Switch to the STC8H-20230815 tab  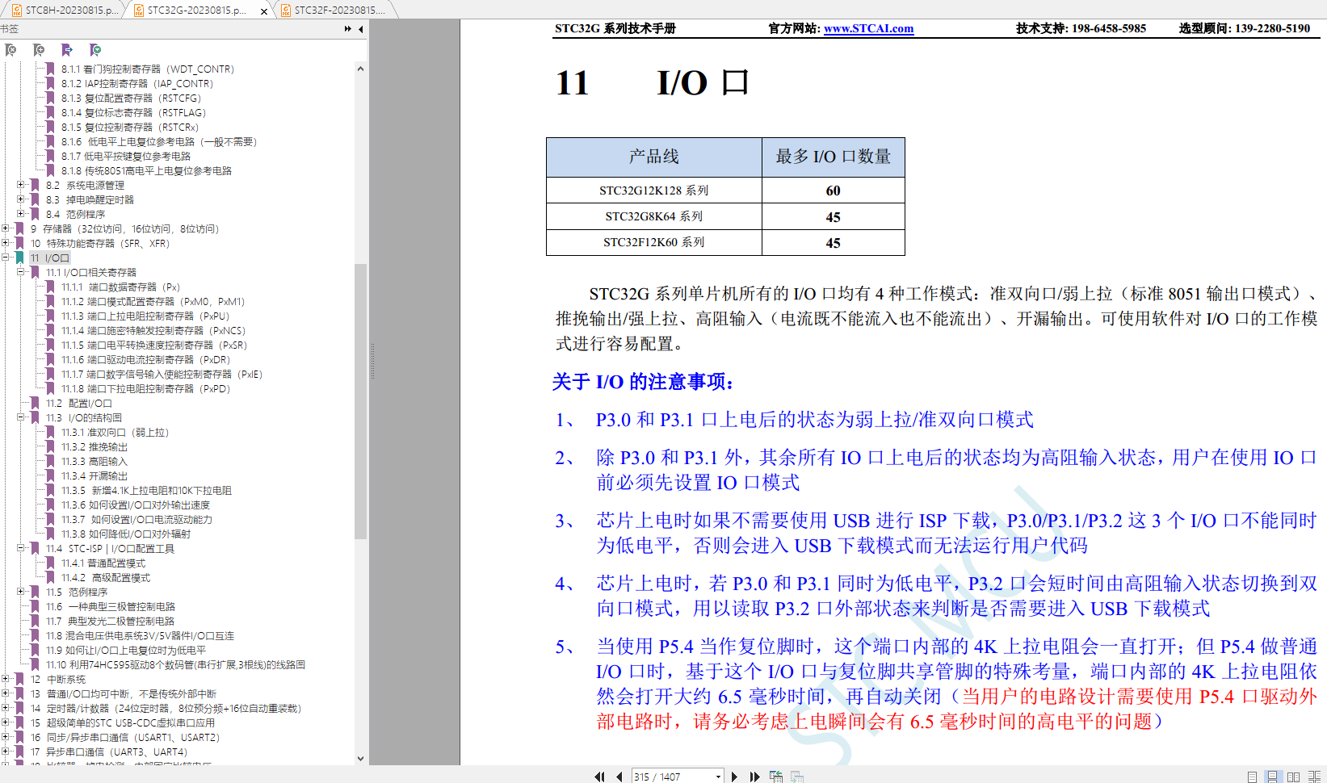coord(64,10)
